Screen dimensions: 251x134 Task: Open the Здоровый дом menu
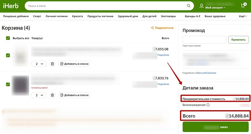pyautogui.click(x=128, y=16)
